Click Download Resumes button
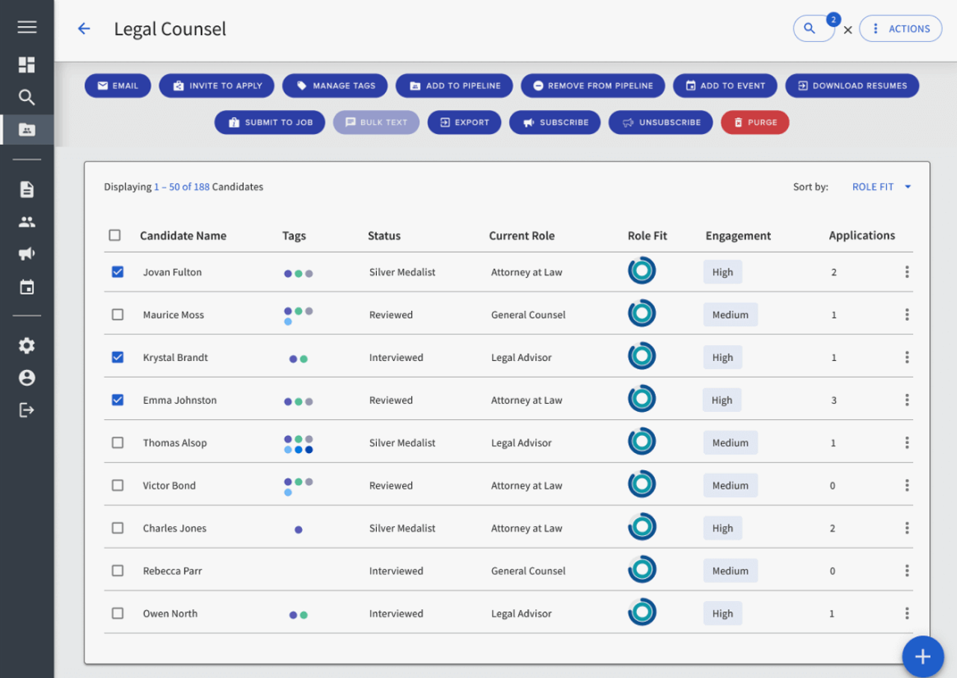 [x=852, y=85]
